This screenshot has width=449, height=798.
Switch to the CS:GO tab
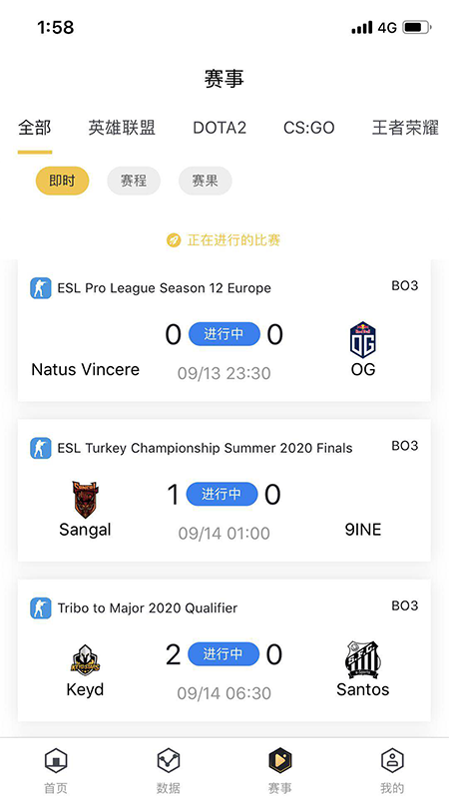(309, 128)
